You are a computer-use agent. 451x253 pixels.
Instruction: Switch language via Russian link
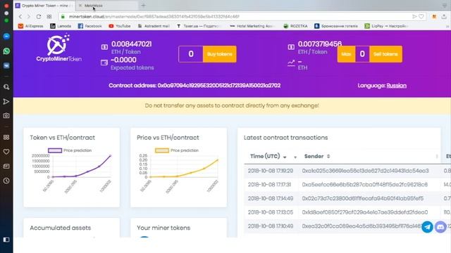[x=396, y=86]
